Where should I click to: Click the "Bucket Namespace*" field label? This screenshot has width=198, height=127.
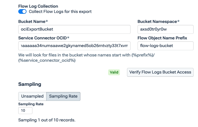click(159, 22)
